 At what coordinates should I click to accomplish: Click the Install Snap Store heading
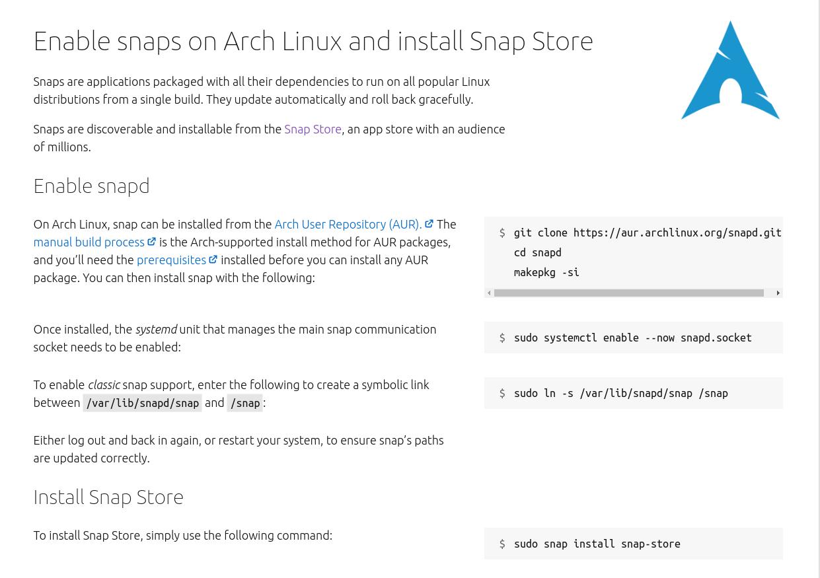coord(108,497)
